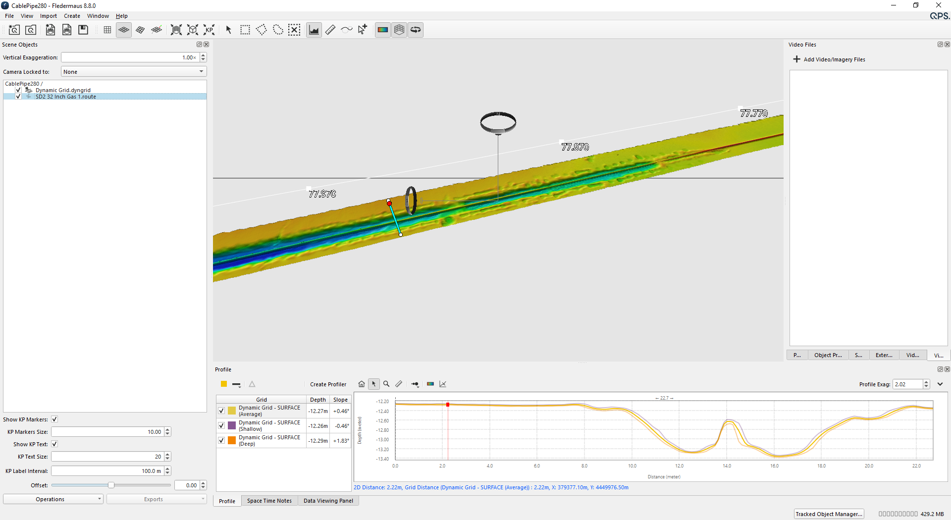This screenshot has height=520, width=951.
Task: Click the clear selection X icon
Action: [294, 30]
